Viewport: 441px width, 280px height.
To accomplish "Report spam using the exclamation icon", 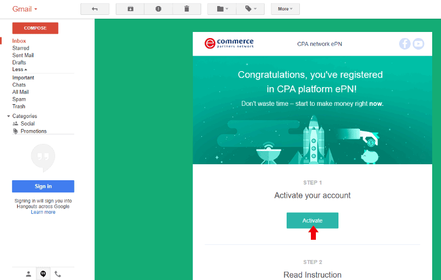I will (158, 9).
